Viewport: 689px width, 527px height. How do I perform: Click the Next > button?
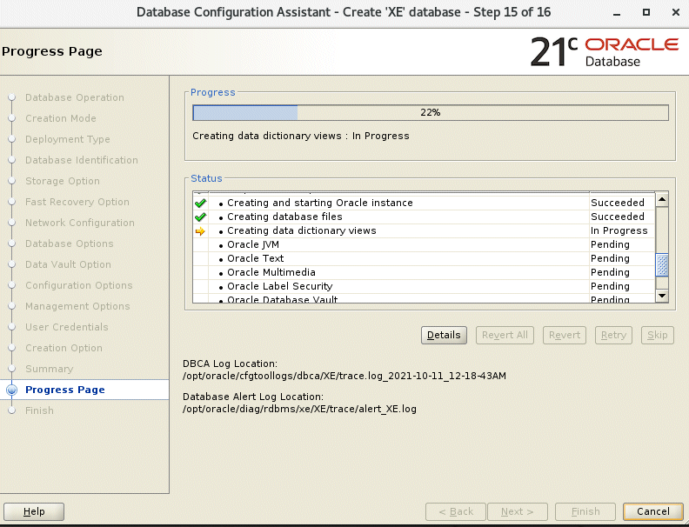pos(518,511)
